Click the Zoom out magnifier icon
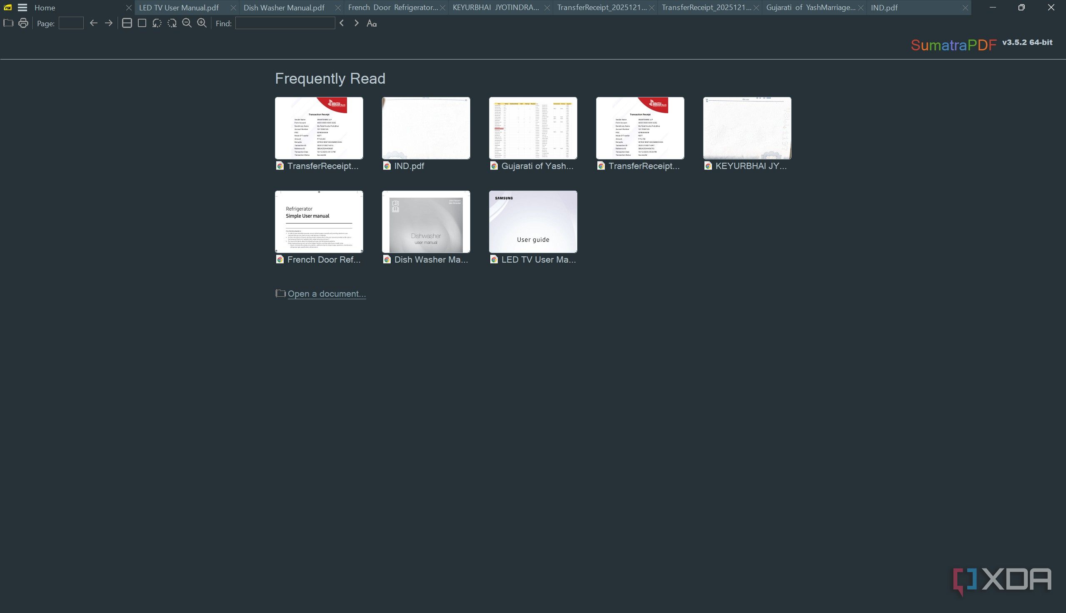Viewport: 1066px width, 613px height. 187,23
